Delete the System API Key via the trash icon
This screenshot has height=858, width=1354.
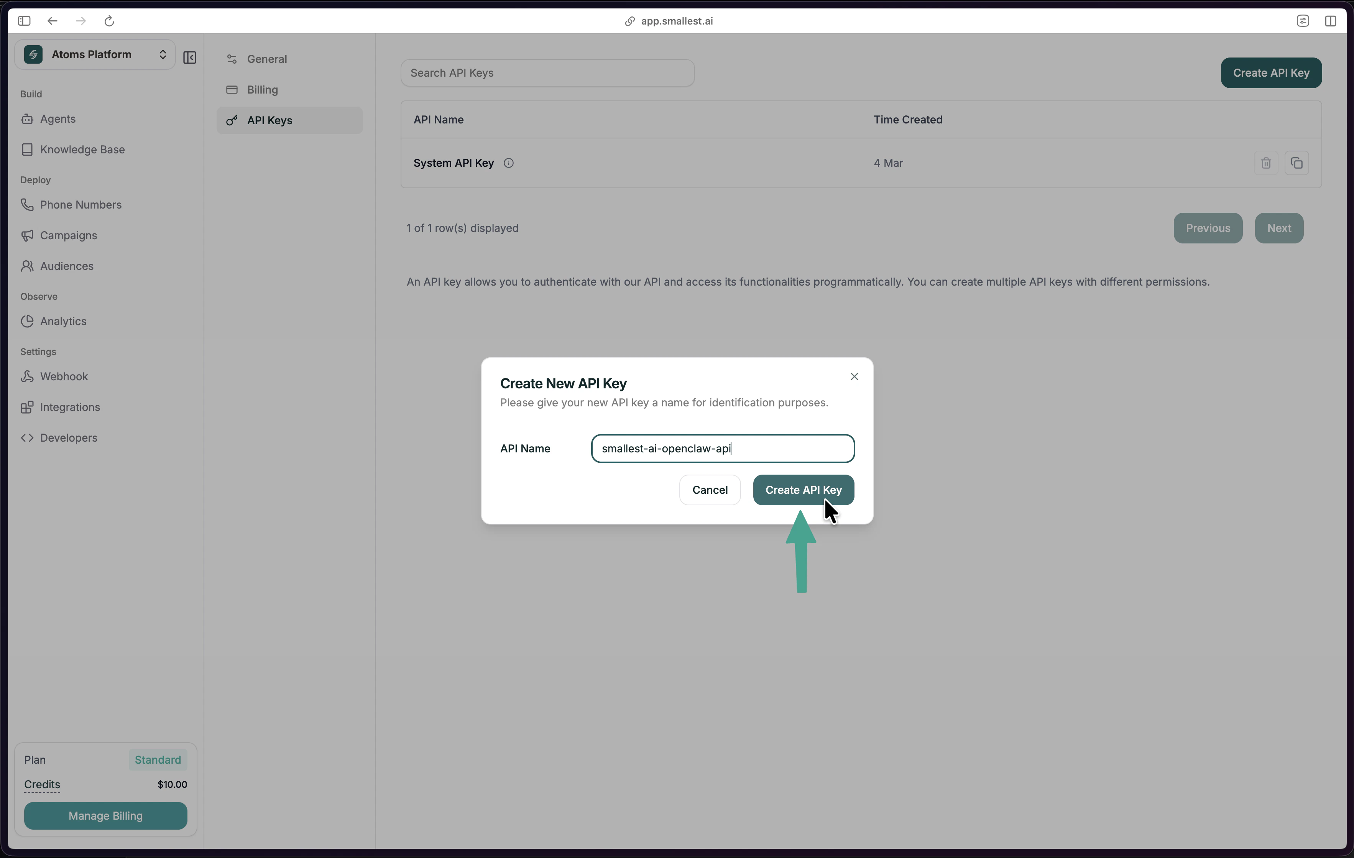click(1266, 163)
